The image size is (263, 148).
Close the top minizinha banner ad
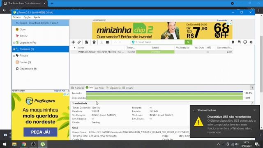tap(232, 21)
